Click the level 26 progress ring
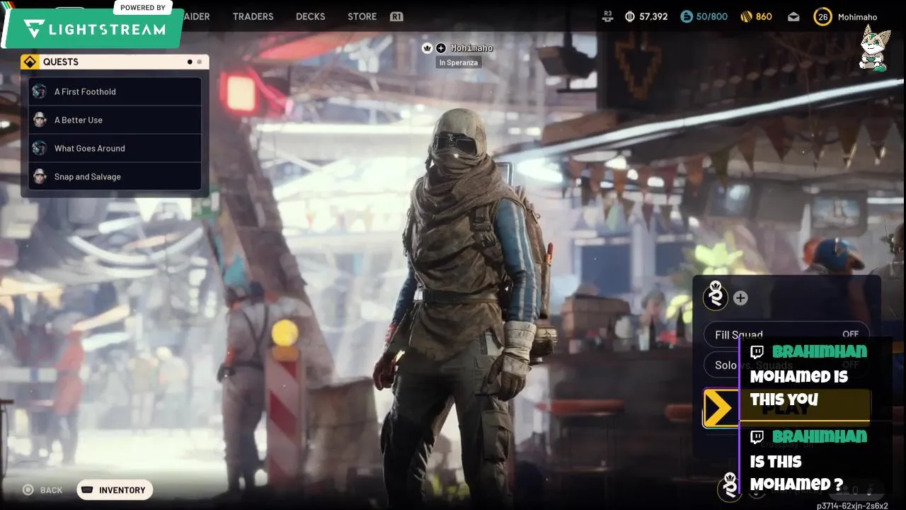 (822, 17)
